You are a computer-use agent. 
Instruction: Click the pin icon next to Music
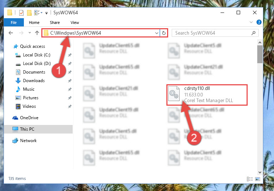[70, 89]
